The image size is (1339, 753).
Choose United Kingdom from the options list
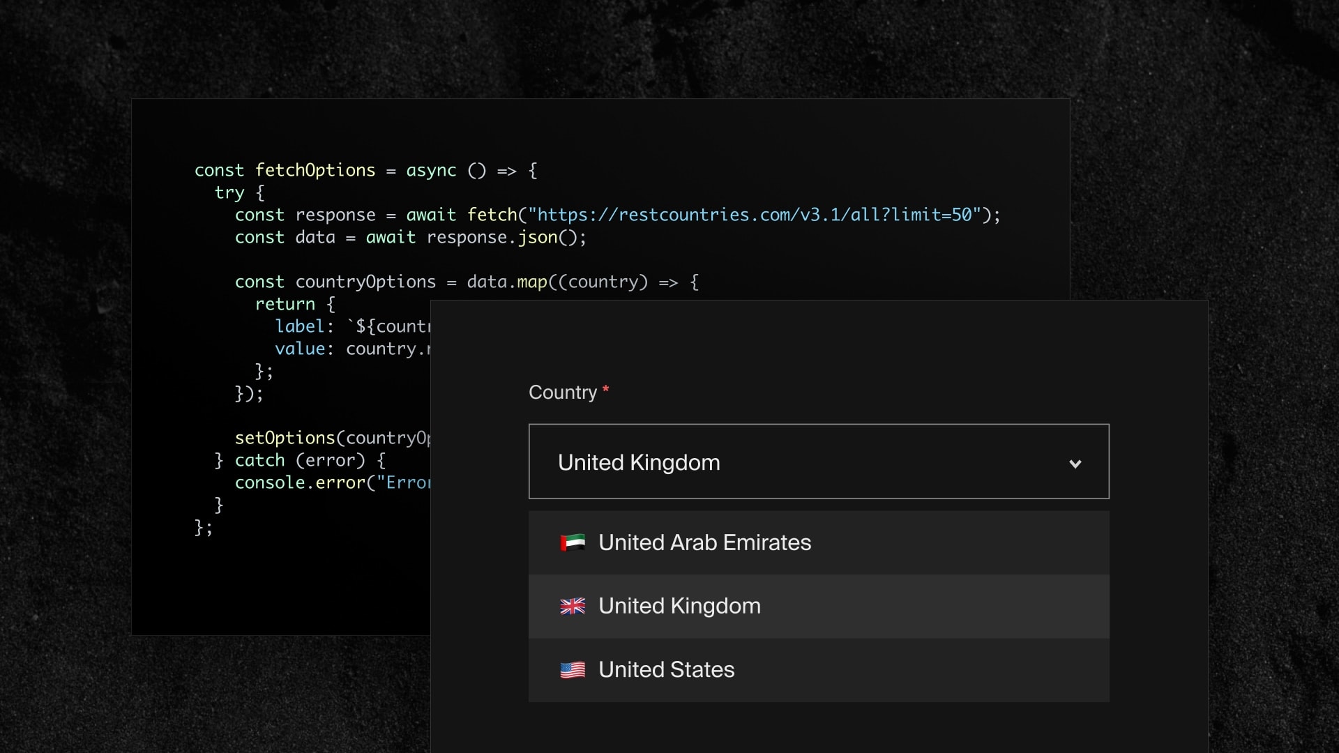coord(819,607)
